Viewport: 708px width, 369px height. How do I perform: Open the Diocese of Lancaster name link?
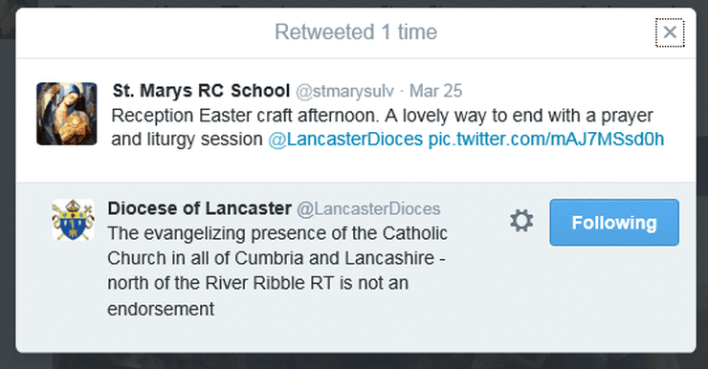coord(199,208)
